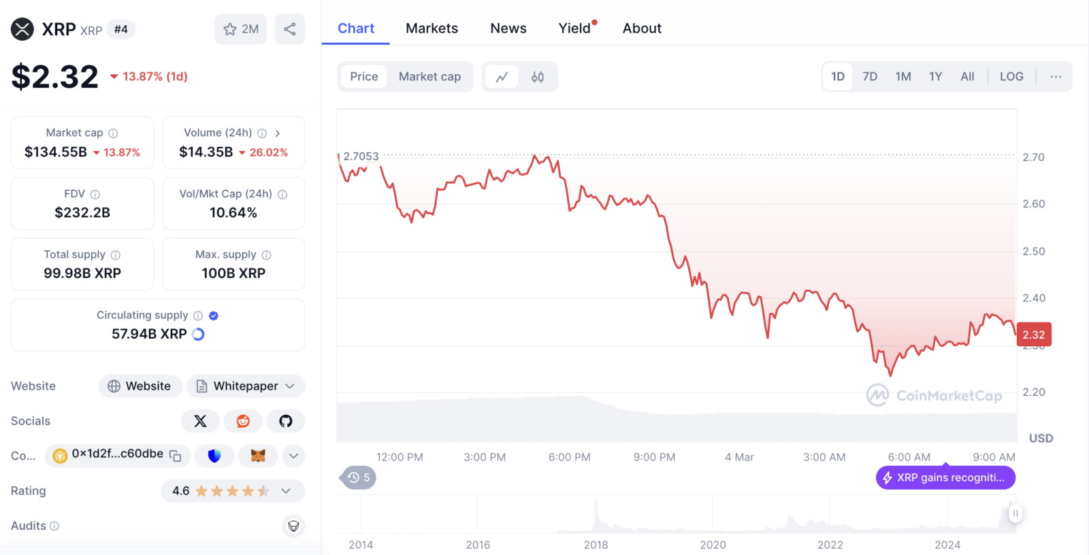Image resolution: width=1089 pixels, height=555 pixels.
Task: Click the share icon next to watchlist
Action: click(x=289, y=29)
